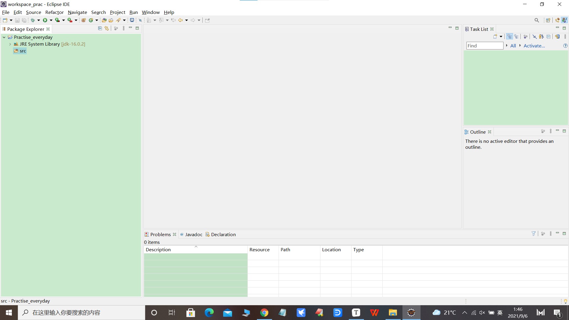
Task: Collapse All in Package Explorer
Action: pos(100,28)
